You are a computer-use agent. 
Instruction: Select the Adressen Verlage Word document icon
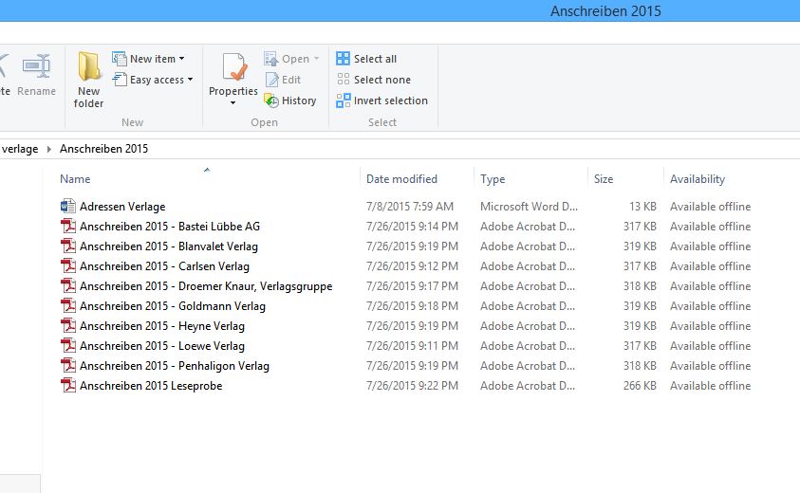point(67,207)
